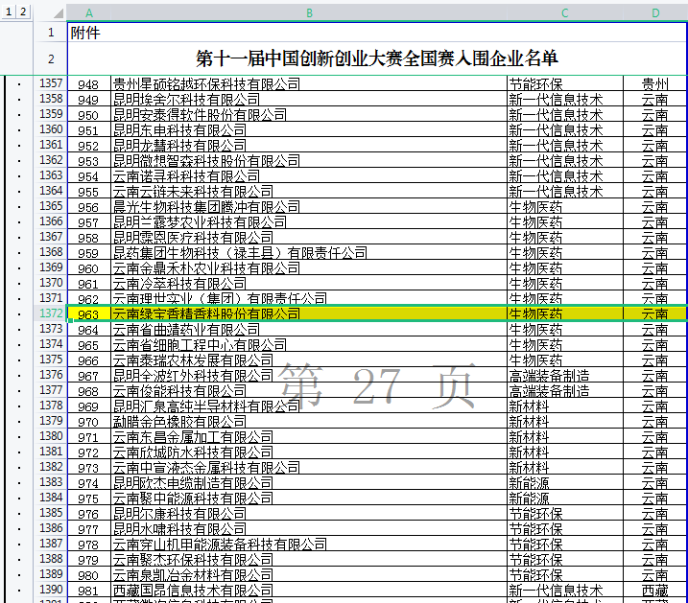Screen dimensions: 688x603
Task: Click cell 昆明汇泉高纯半导材料有限公司
Action: (x=309, y=406)
